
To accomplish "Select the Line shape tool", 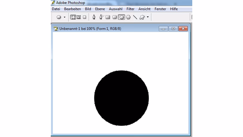I will point(135,17).
